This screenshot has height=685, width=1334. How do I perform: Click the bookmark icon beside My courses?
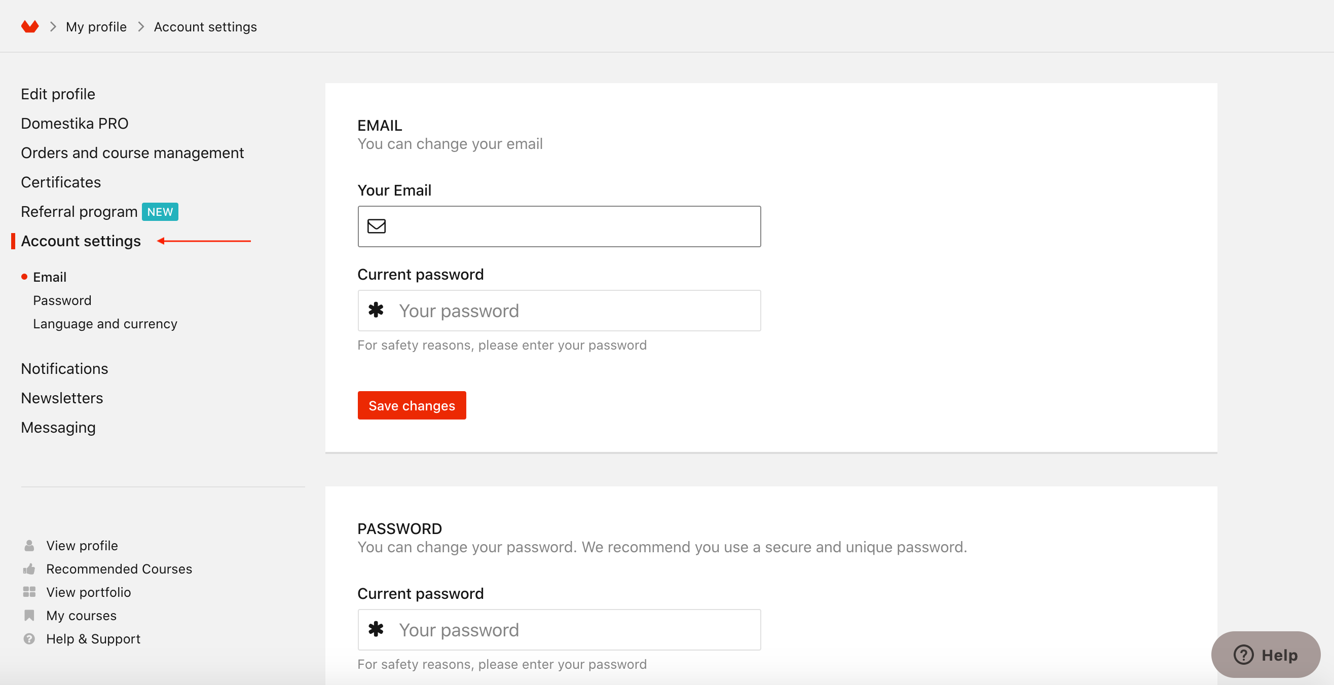point(29,615)
